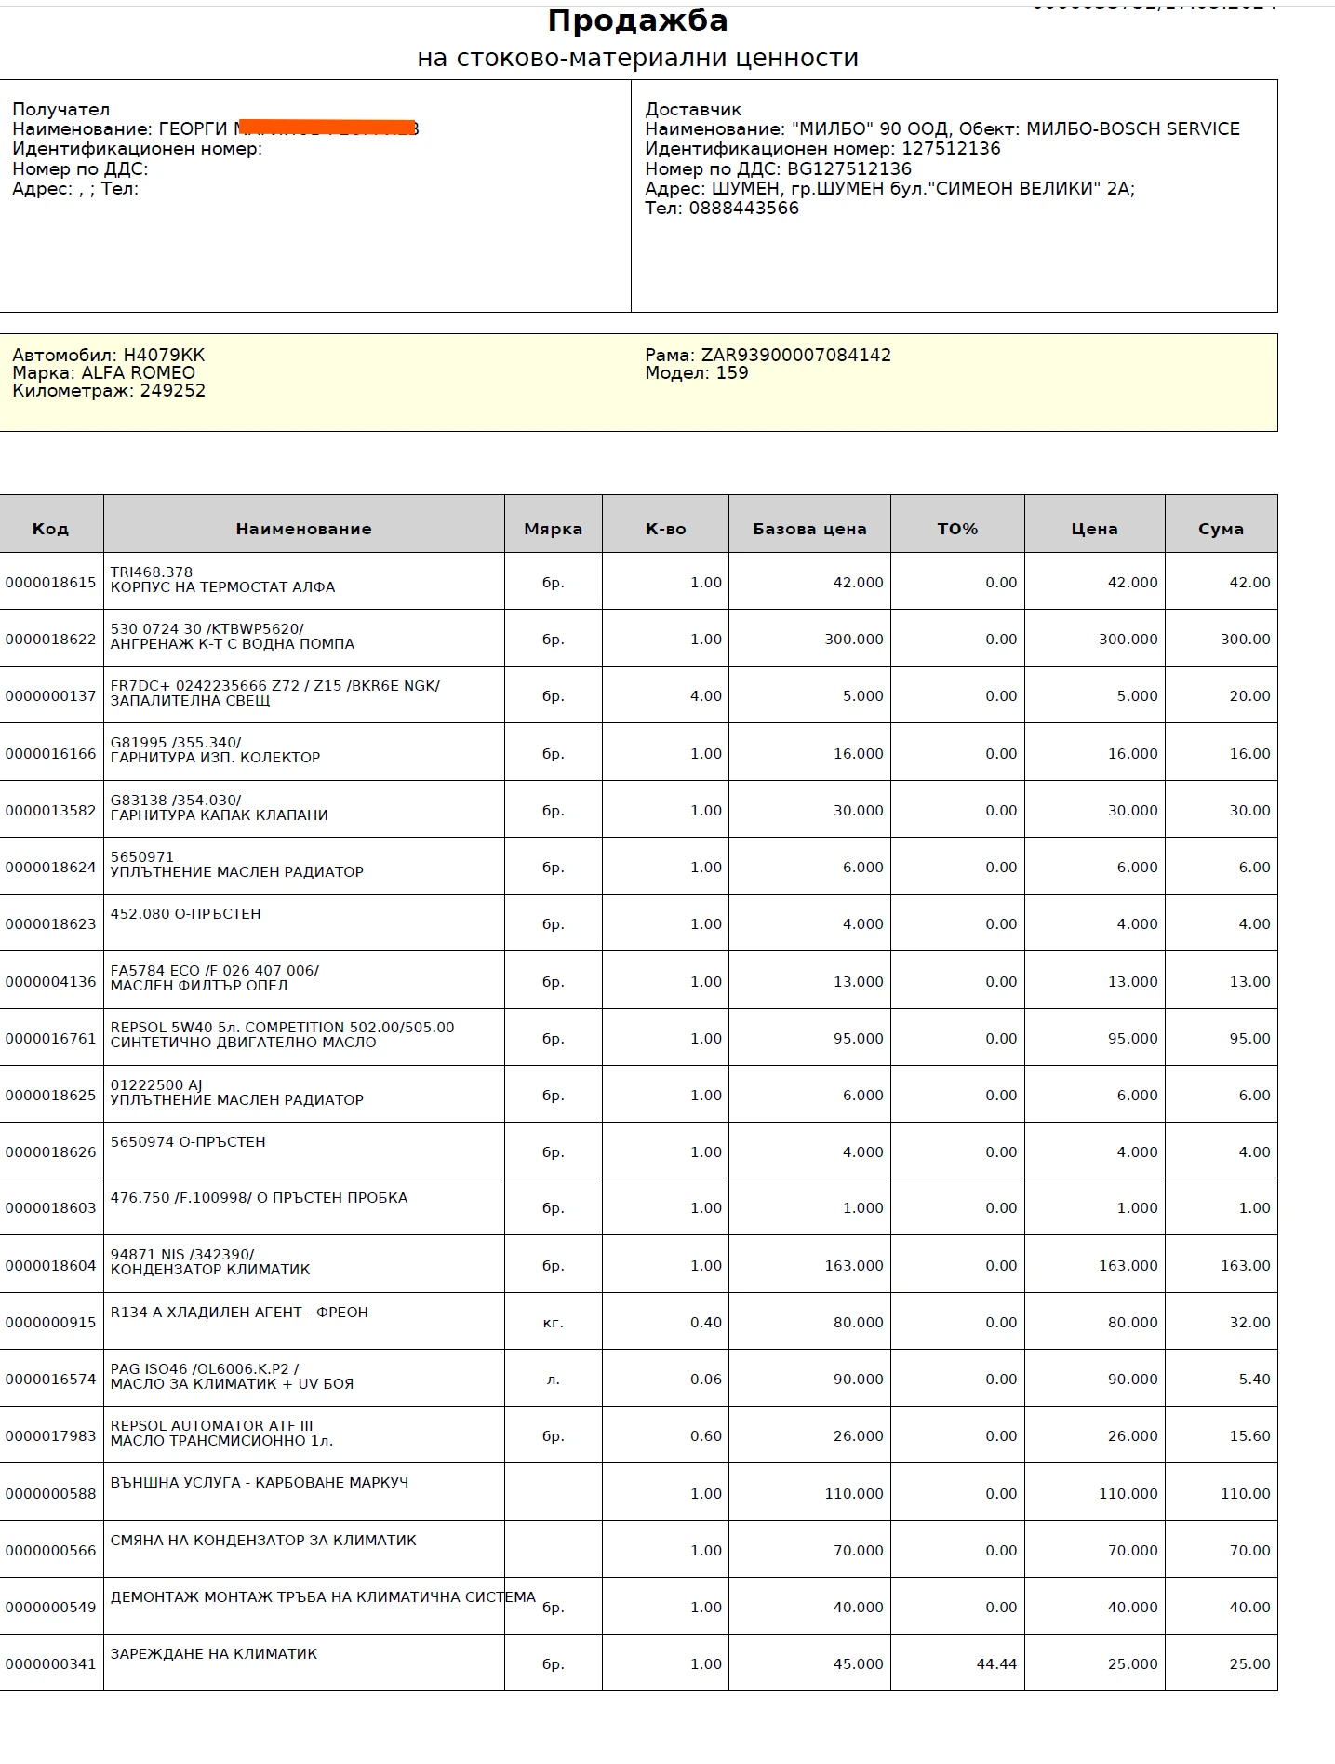The image size is (1335, 1764).
Task: Click the 'К-во' column header
Action: [x=665, y=529]
